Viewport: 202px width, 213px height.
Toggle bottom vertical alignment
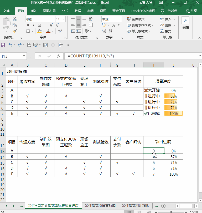[84, 20]
